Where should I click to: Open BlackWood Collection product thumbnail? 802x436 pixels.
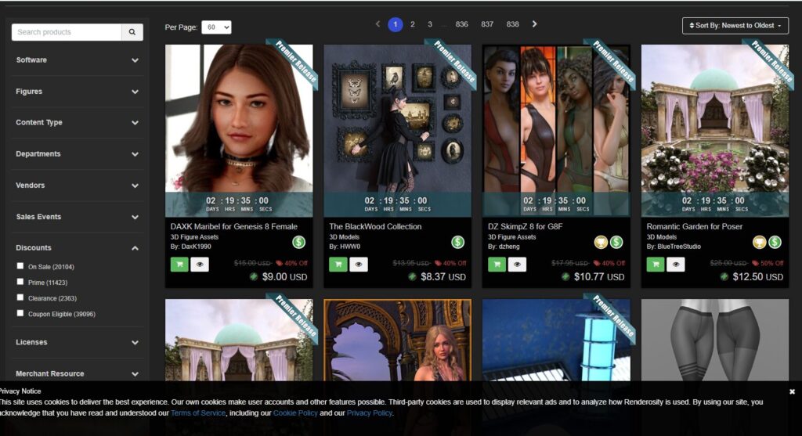click(x=397, y=131)
